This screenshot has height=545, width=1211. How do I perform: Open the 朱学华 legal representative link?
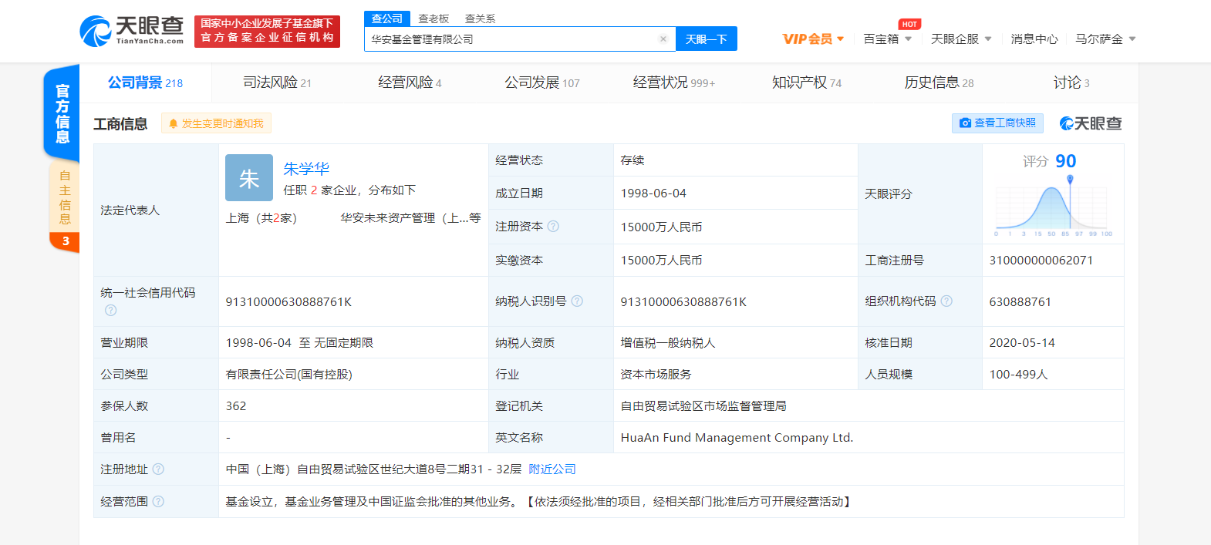306,168
